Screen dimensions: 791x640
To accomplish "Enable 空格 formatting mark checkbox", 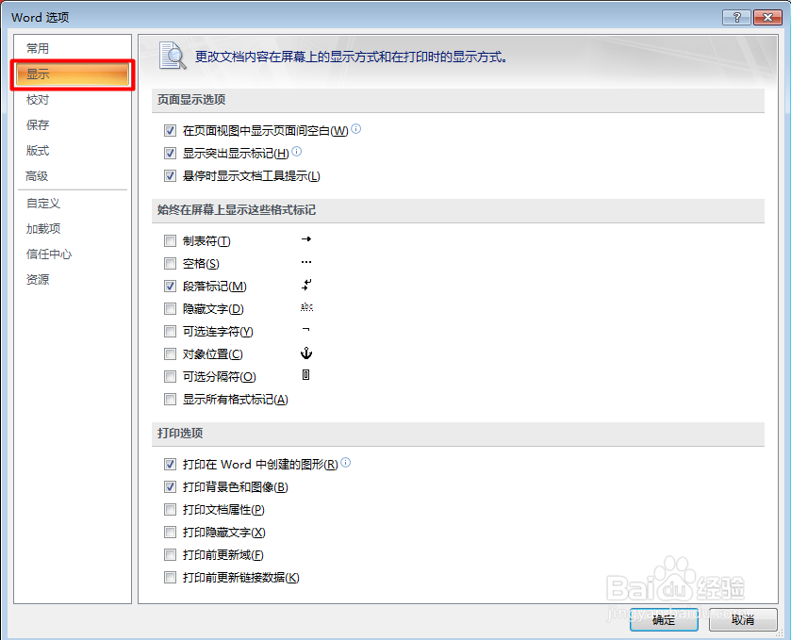I will (x=170, y=264).
